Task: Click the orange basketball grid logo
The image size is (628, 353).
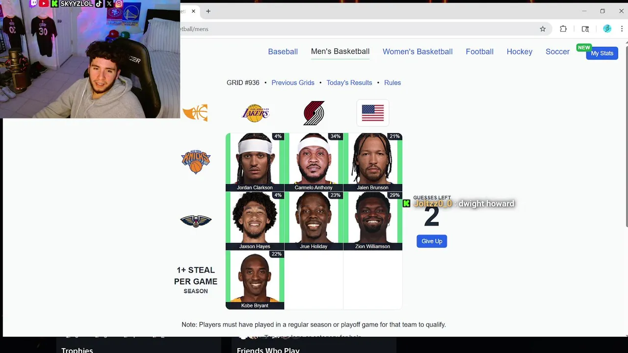Action: 195,113
